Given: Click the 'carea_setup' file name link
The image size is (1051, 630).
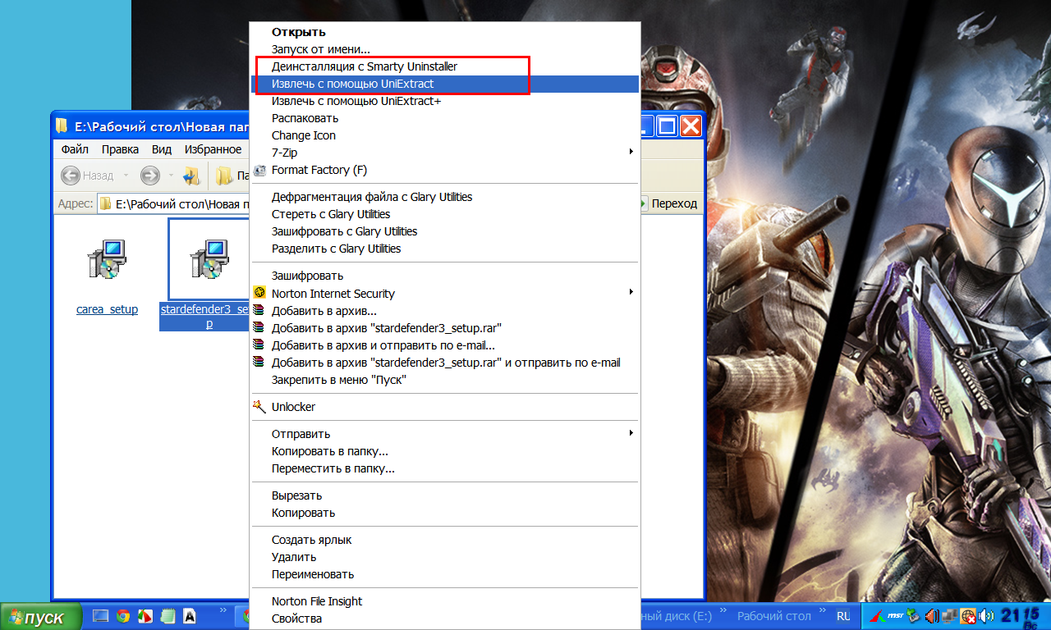Looking at the screenshot, I should 107,309.
